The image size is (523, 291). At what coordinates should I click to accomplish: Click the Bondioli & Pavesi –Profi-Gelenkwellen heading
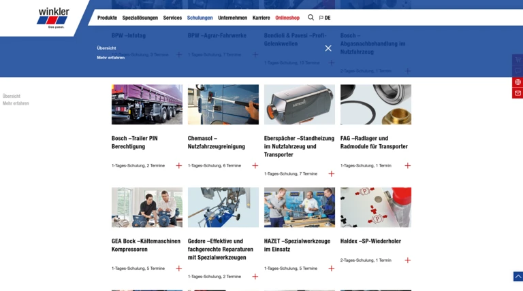295,39
